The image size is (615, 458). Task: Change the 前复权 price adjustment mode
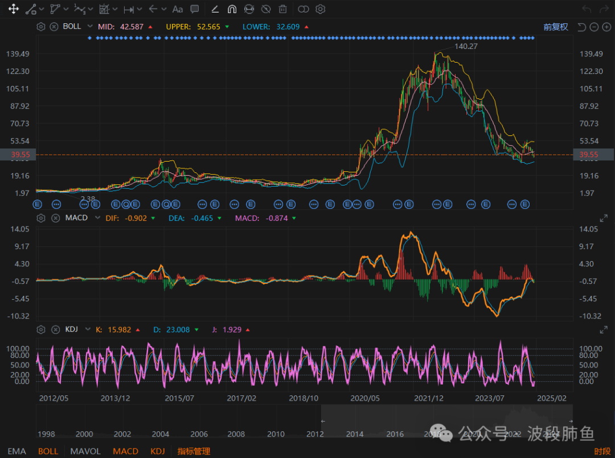tap(556, 27)
